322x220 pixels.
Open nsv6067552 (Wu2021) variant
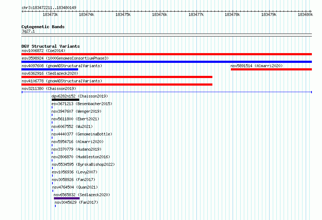72,126
